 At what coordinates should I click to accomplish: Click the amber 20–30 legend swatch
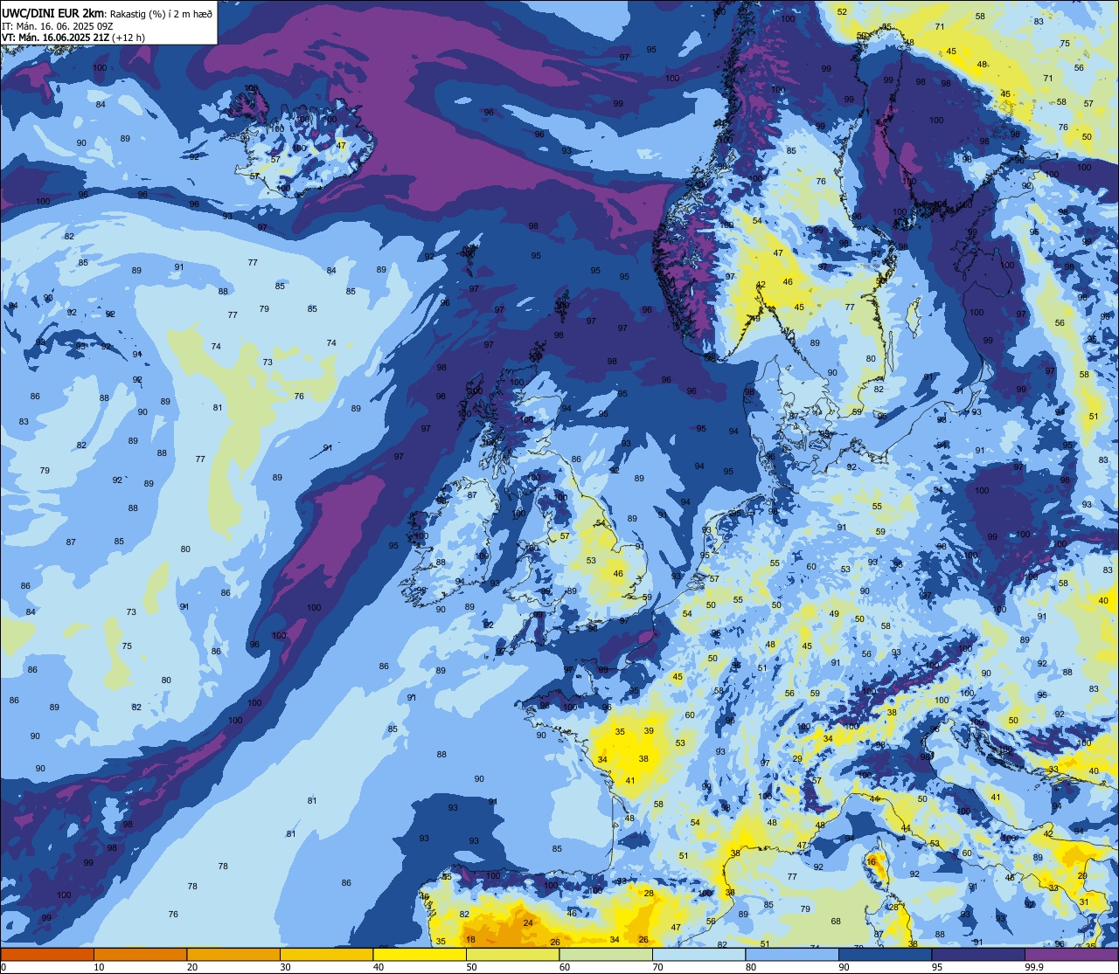[233, 954]
